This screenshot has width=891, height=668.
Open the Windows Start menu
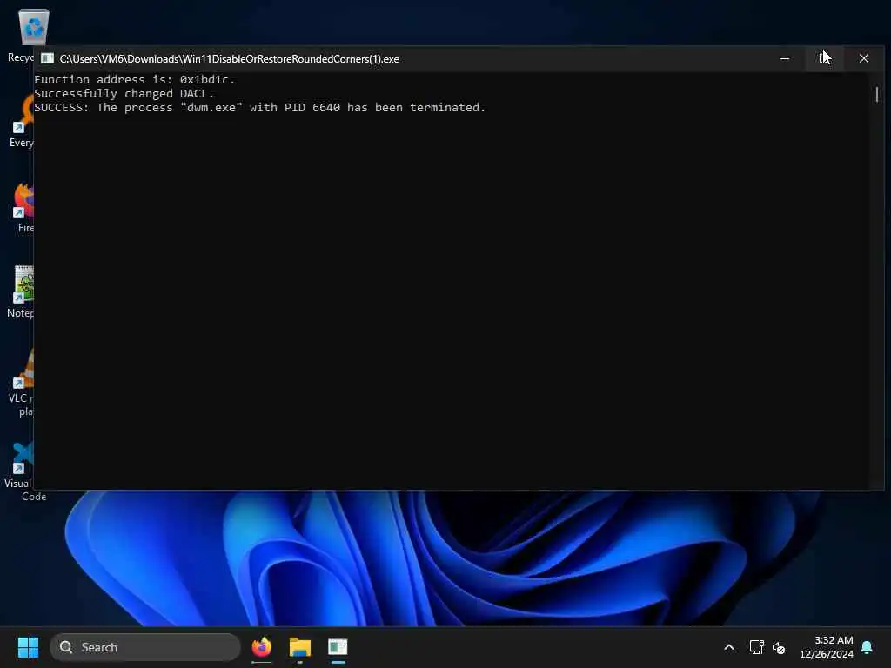[x=28, y=647]
